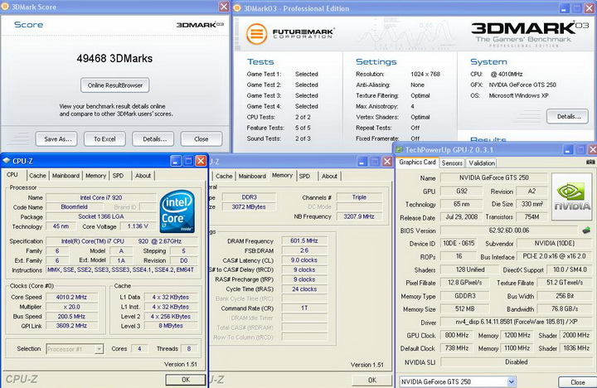
Task: Open Details... in the 3DMark Score window
Action: tap(153, 139)
